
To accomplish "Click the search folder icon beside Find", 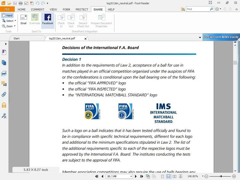I will [183, 9].
